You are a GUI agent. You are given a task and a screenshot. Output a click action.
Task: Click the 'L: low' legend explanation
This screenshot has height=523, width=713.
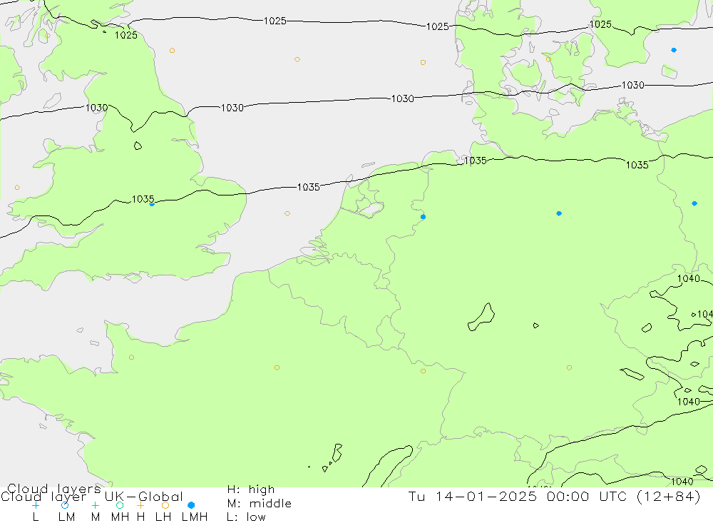pos(246,517)
